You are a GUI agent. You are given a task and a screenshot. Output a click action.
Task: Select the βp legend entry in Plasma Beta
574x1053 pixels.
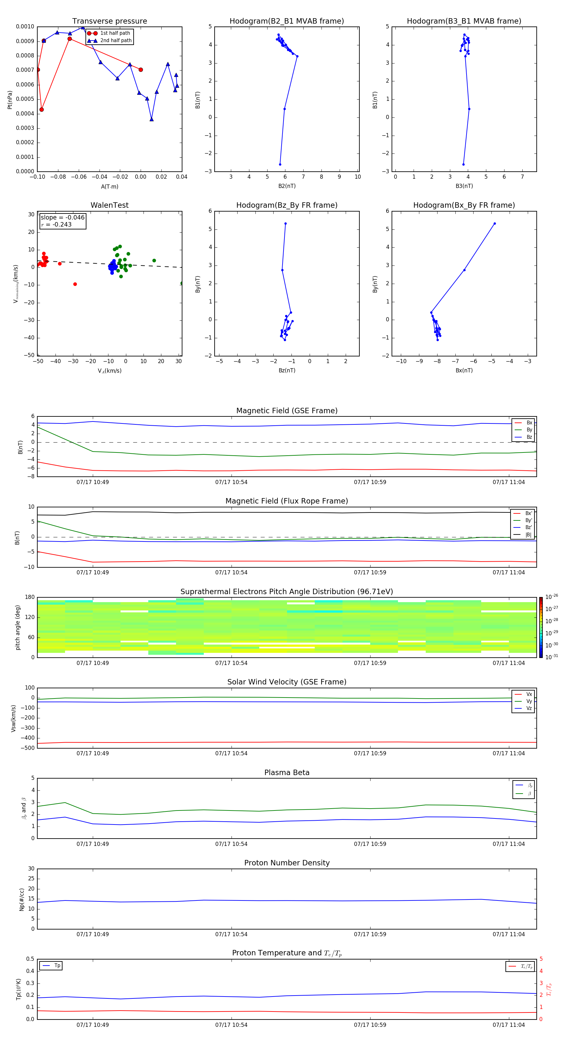pyautogui.click(x=524, y=785)
